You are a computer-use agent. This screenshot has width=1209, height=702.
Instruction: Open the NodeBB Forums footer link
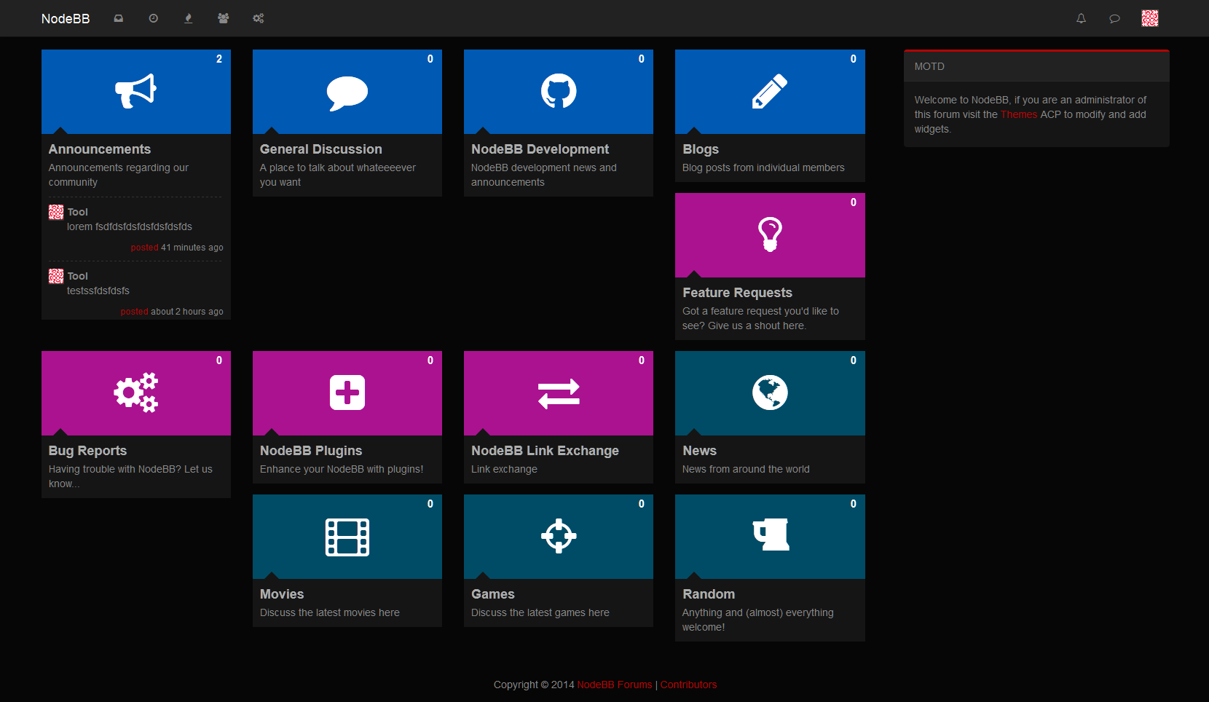(615, 685)
